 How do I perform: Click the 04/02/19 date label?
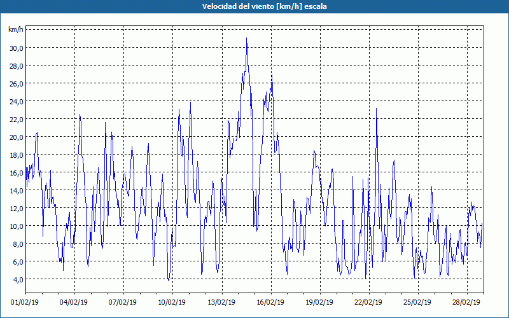pyautogui.click(x=74, y=303)
